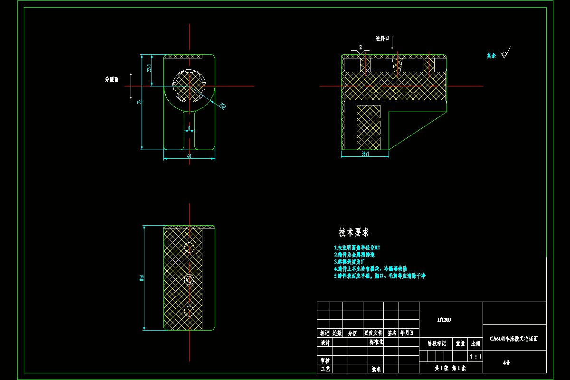The height and width of the screenshot is (380, 570).
Task: Select technical requirement line 2
Action: [x=354, y=255]
